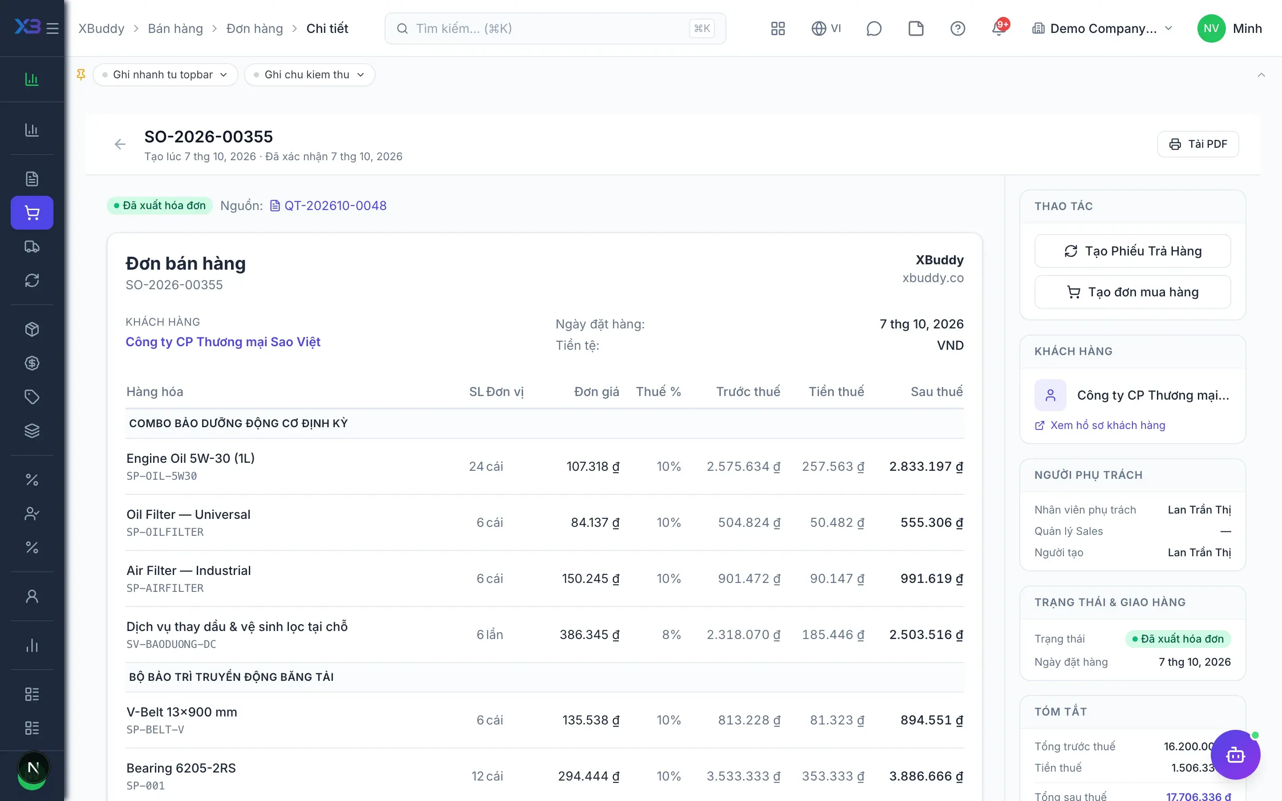The width and height of the screenshot is (1282, 801).
Task: Switch language with the VI selector
Action: click(827, 28)
